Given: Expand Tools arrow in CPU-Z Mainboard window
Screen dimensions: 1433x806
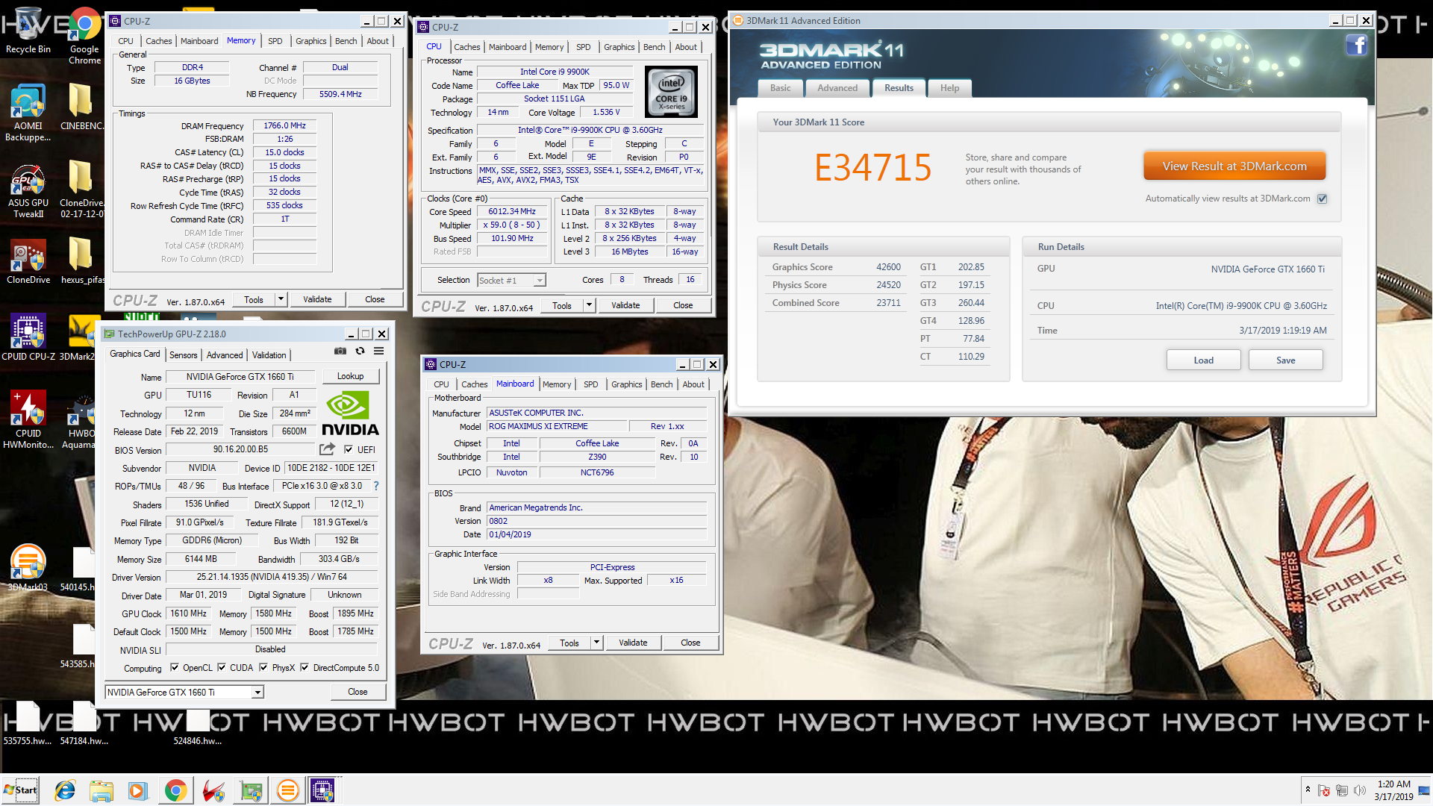Looking at the screenshot, I should (596, 643).
